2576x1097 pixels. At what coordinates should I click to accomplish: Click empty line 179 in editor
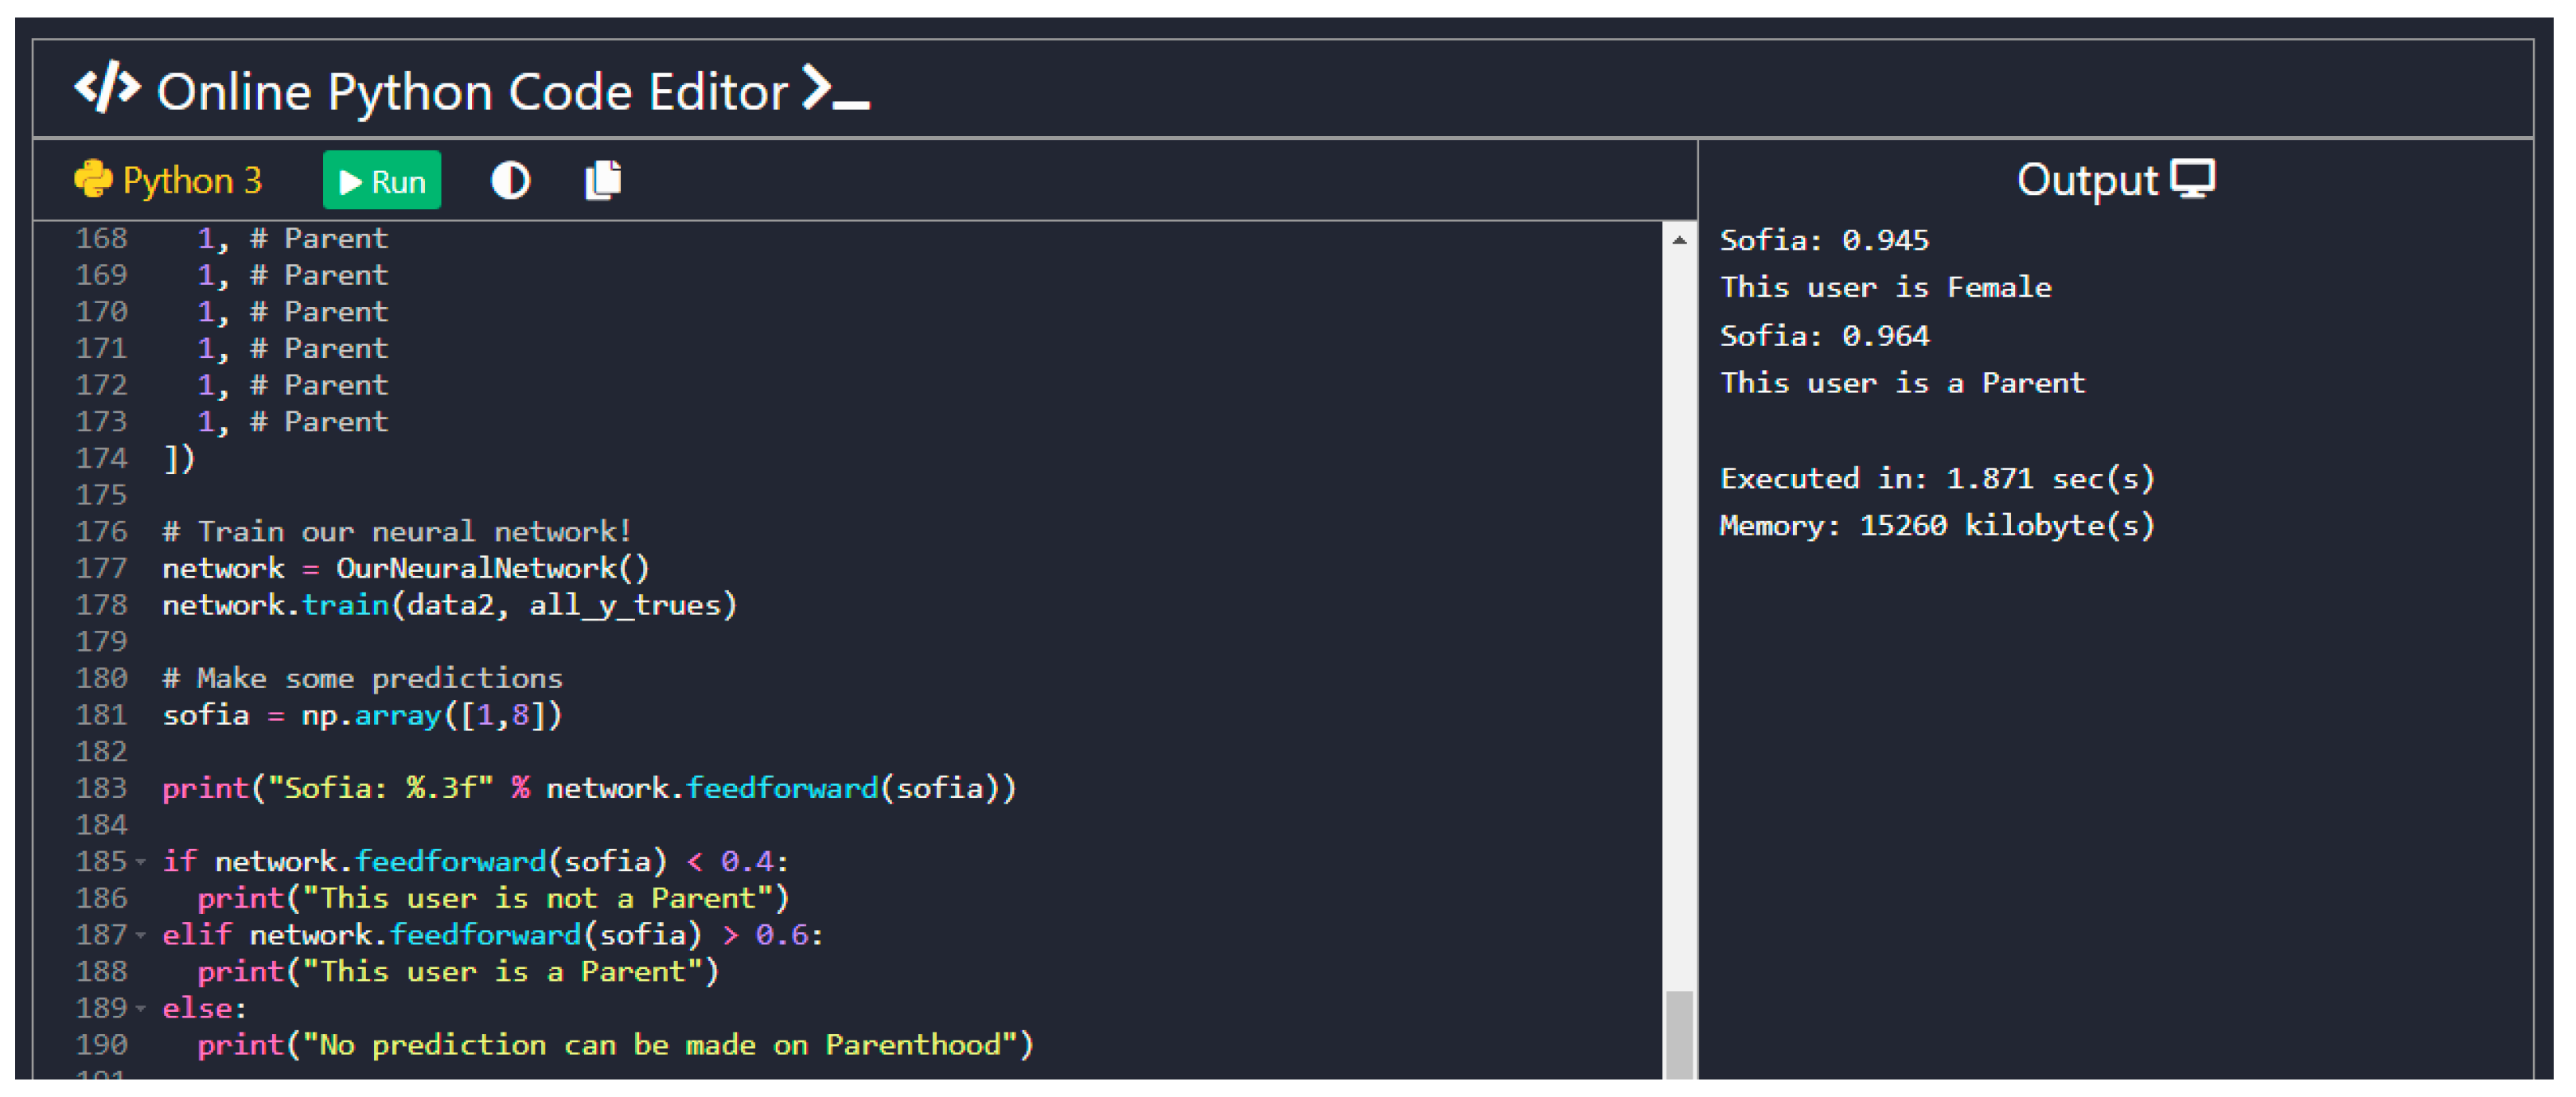pyautogui.click(x=600, y=642)
